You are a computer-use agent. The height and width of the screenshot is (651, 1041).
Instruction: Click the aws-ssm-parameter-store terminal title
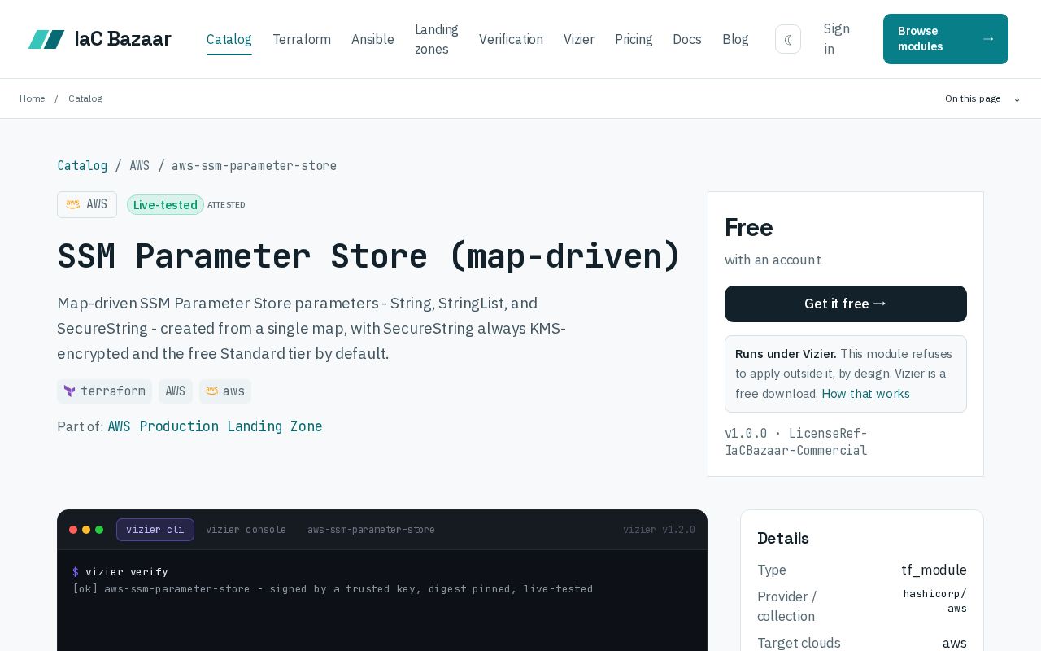371,530
